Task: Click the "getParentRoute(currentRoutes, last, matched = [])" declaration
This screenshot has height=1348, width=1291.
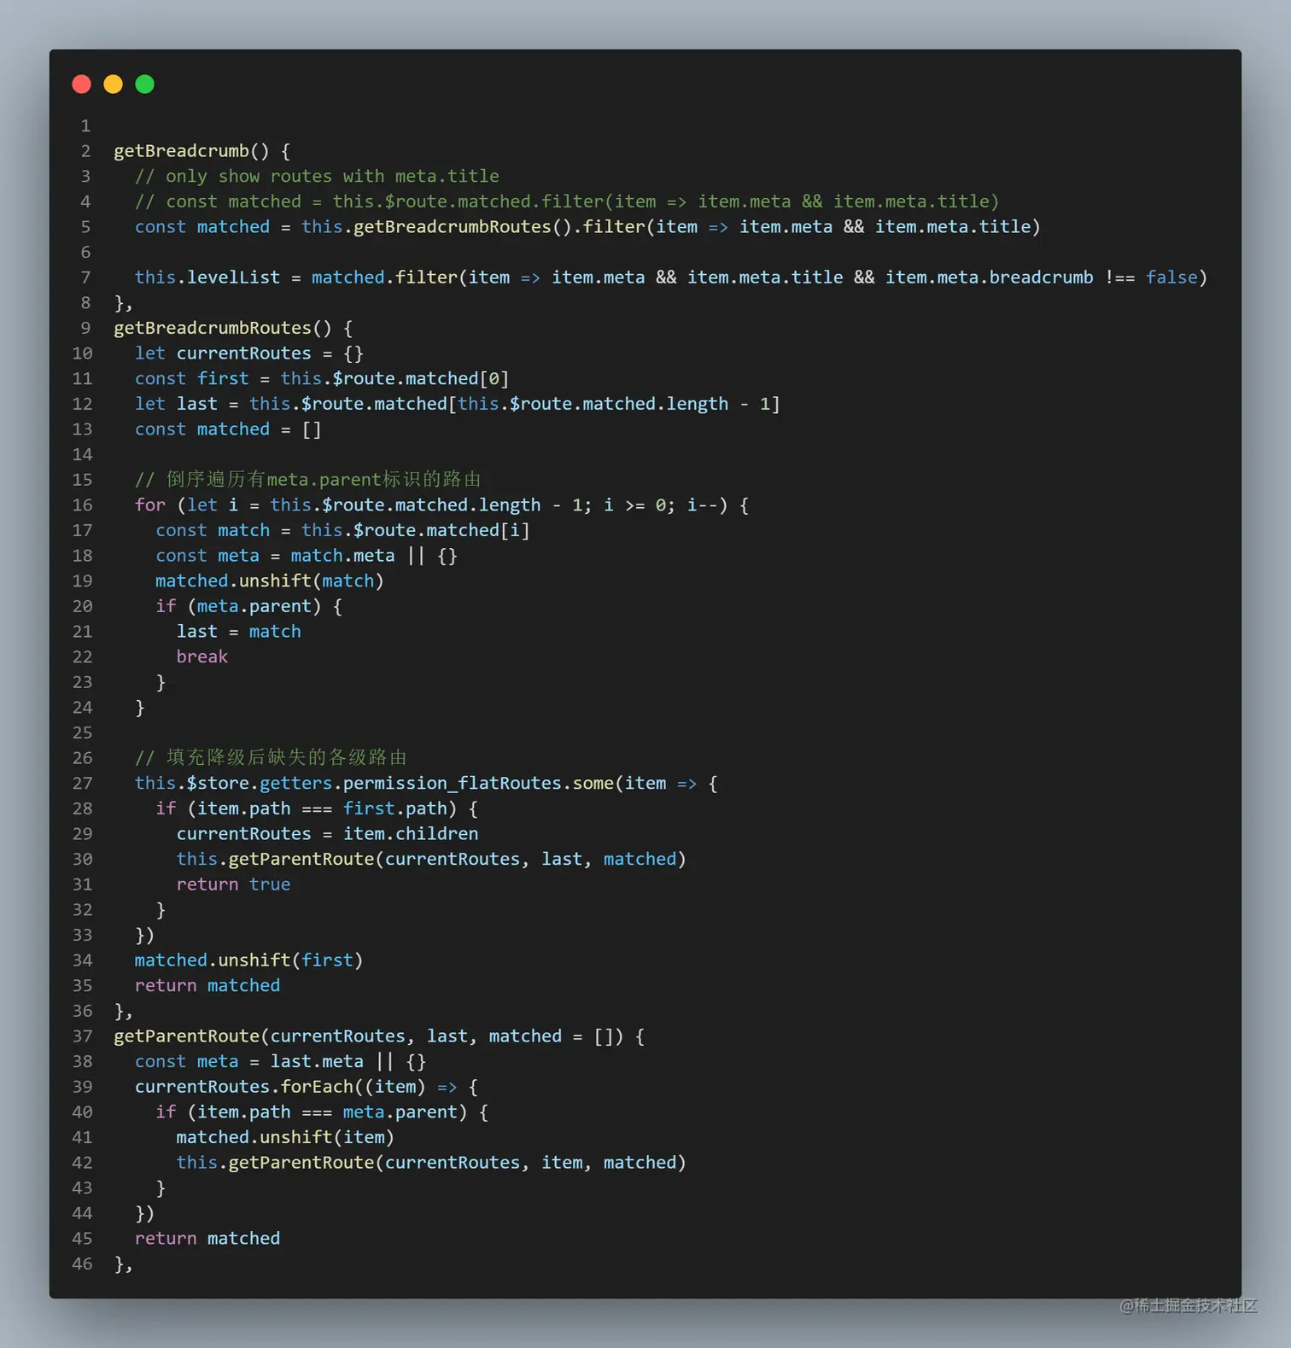Action: (x=379, y=1036)
